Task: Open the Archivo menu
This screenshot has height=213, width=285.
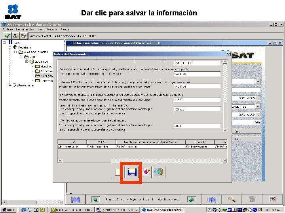Action: point(8,29)
